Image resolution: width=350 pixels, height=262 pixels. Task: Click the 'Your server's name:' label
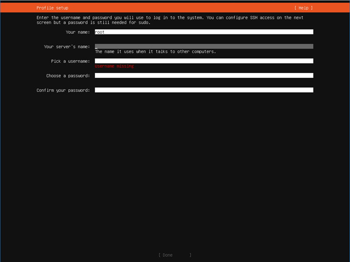(x=66, y=46)
